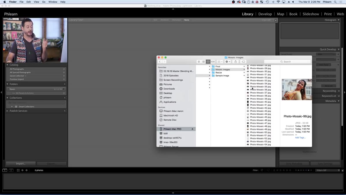The width and height of the screenshot is (346, 195).
Task: Toggle Library Filter lock icon
Action: tap(276, 20)
